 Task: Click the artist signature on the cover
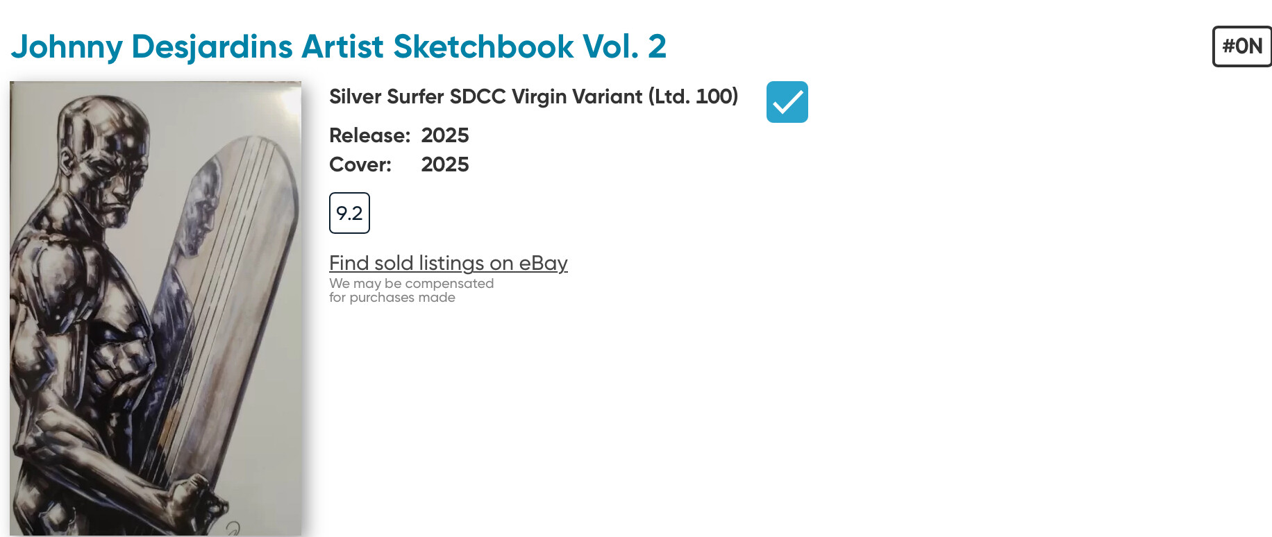coord(233,527)
